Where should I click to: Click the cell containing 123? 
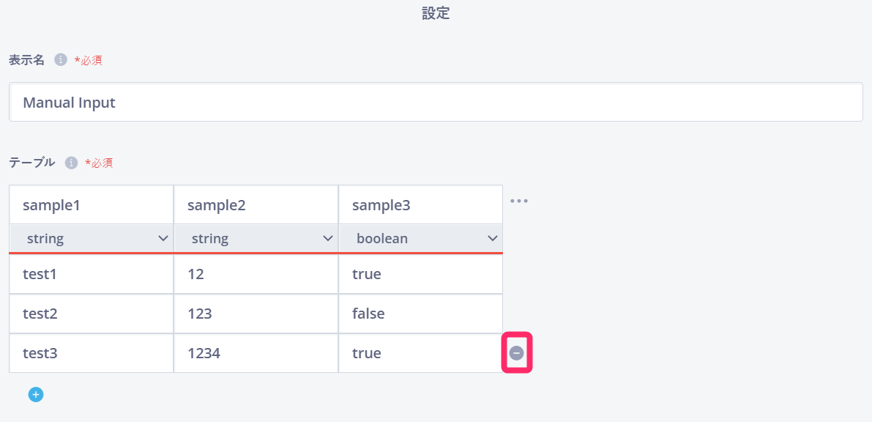256,314
